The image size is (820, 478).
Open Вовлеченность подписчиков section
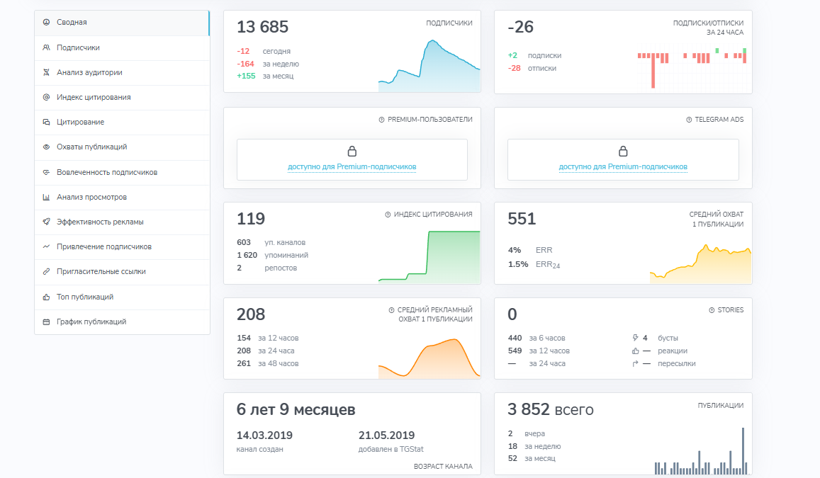[106, 172]
